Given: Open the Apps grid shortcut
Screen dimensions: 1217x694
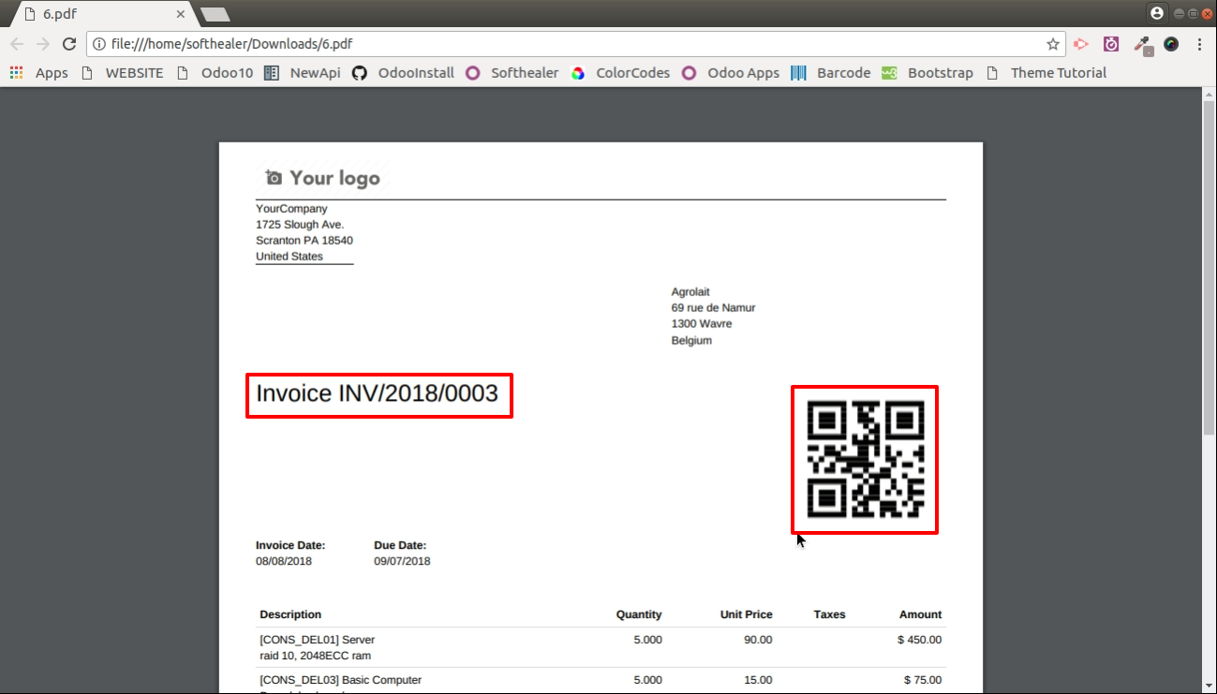Looking at the screenshot, I should click(38, 73).
